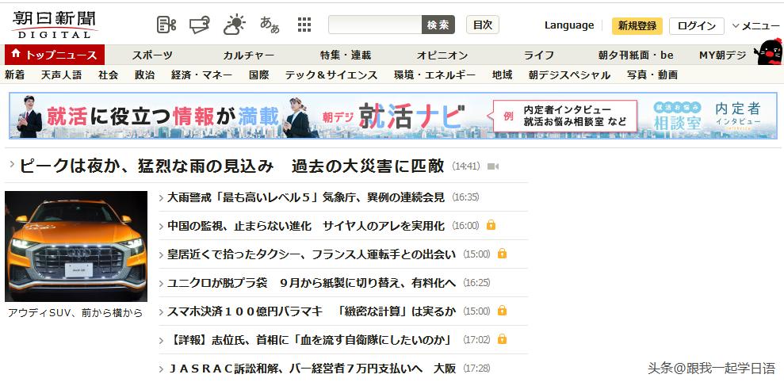Image resolution: width=784 pixels, height=382 pixels.
Task: Click the black bird mascot icon
Action: click(x=768, y=51)
